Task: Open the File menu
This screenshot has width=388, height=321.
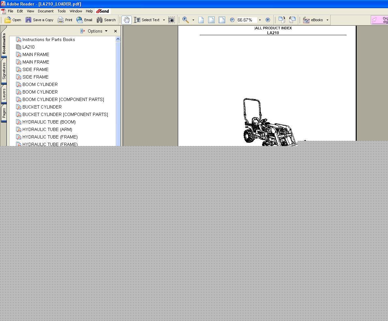Action: coord(10,11)
